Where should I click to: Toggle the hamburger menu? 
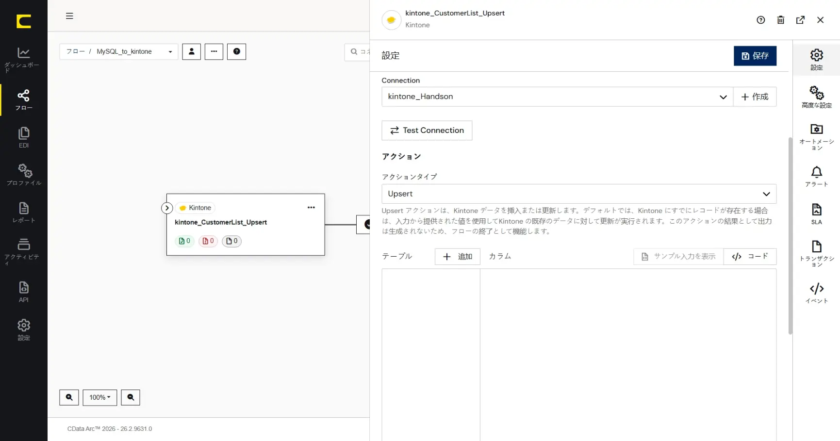tap(69, 16)
